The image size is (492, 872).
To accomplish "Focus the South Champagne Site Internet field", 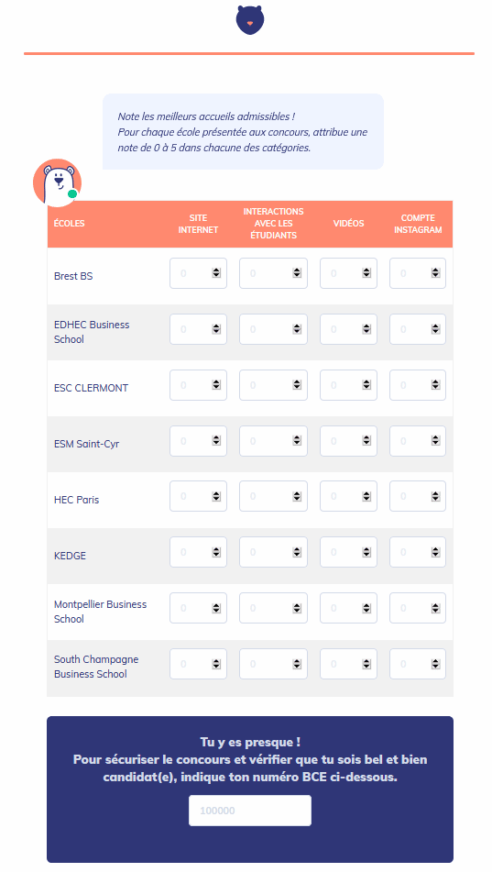I will coord(198,664).
